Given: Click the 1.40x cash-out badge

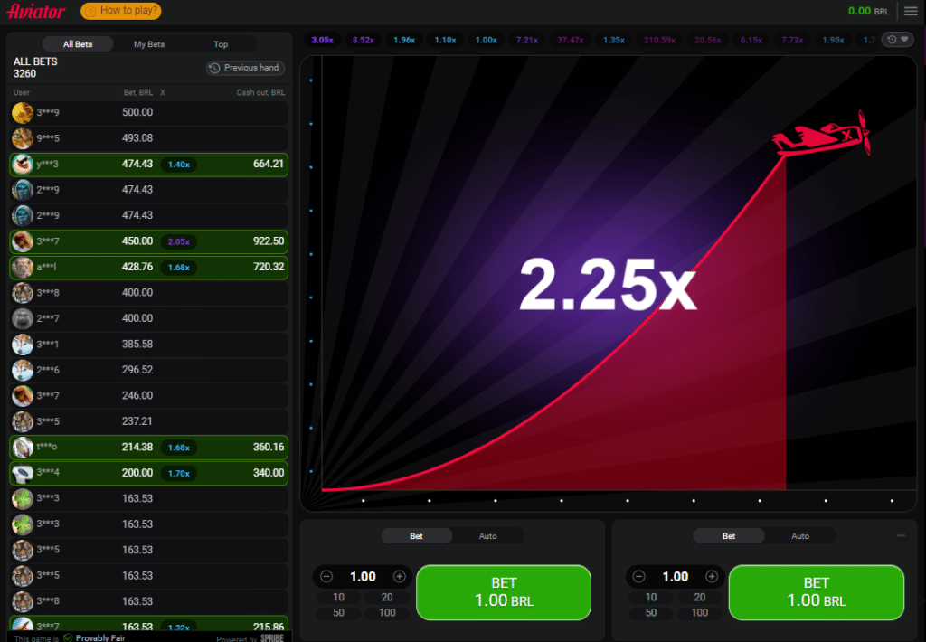Looking at the screenshot, I should click(179, 165).
